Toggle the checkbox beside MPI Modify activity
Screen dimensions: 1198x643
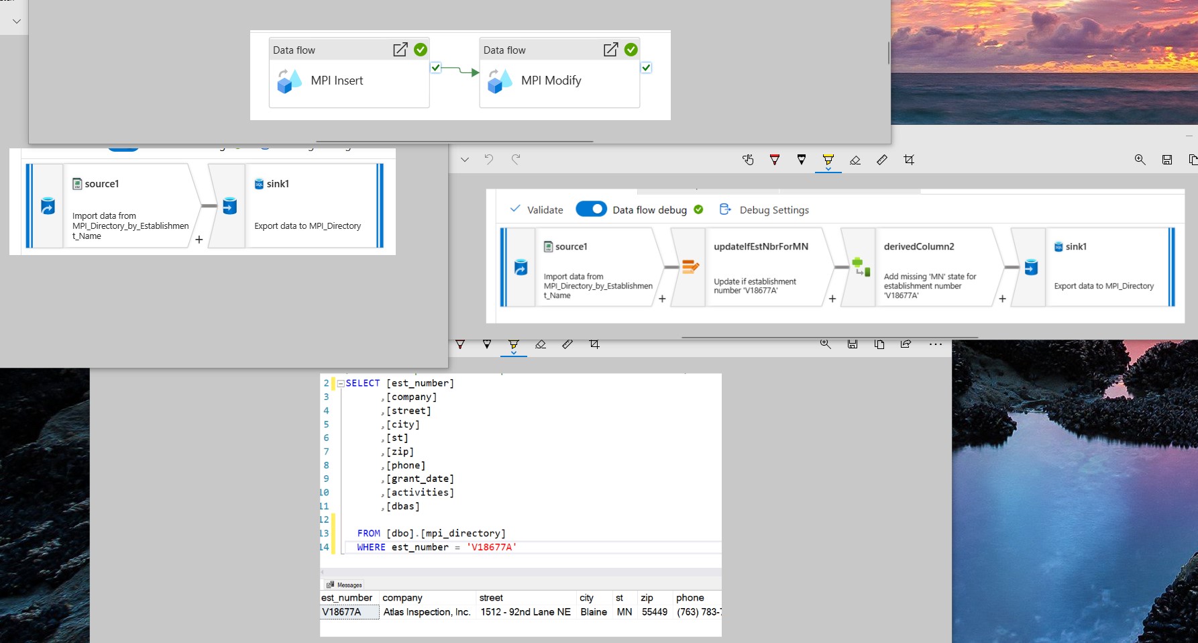point(646,68)
